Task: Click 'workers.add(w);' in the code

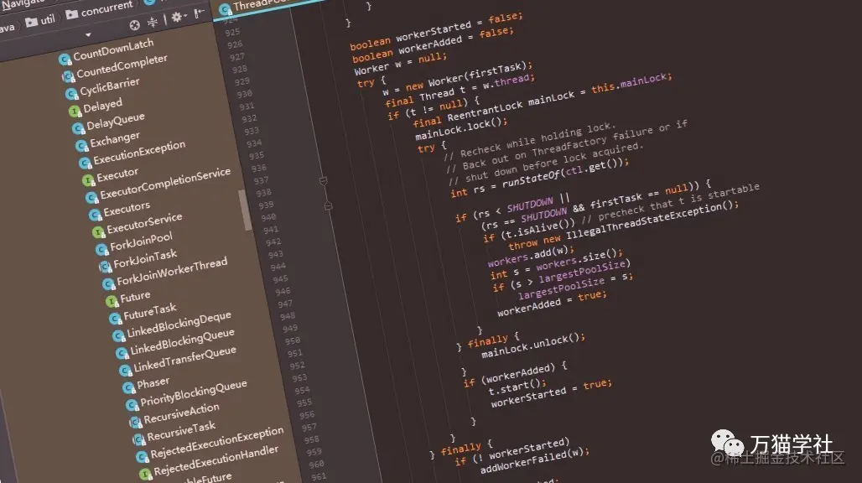Action: (x=530, y=256)
